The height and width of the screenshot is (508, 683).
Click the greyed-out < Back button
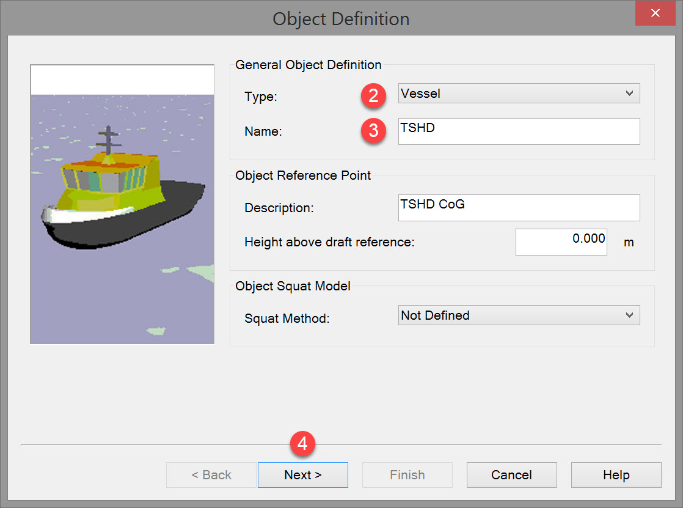click(211, 475)
